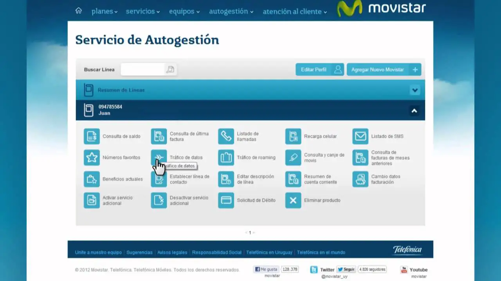The image size is (501, 281).
Task: Click the Twitter Seguir button
Action: 346,269
